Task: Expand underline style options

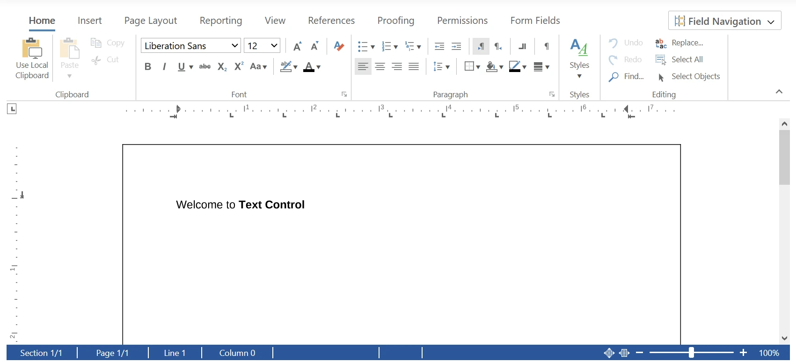Action: [x=191, y=67]
